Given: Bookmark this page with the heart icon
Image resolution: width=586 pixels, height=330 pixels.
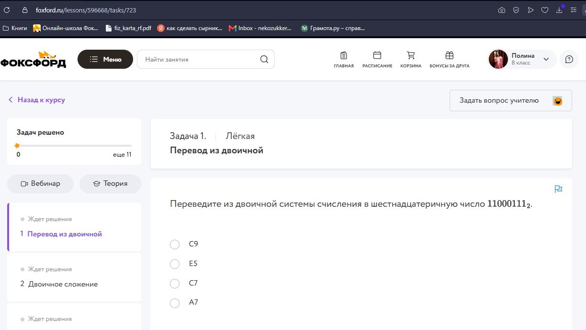Looking at the screenshot, I should [x=545, y=10].
